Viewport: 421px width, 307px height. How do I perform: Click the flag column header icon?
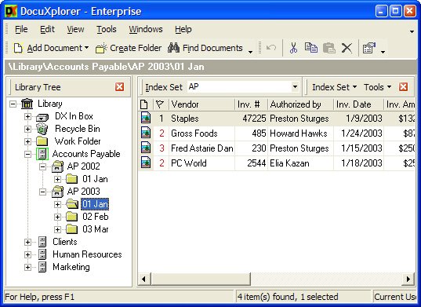click(x=160, y=104)
